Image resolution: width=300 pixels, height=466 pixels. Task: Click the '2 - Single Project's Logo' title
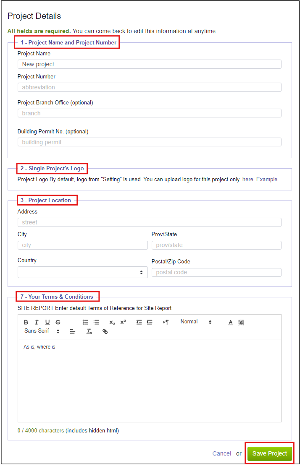pos(52,169)
